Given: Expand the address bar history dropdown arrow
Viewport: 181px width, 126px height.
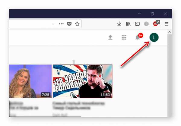Looking at the screenshot, I should 53,24.
